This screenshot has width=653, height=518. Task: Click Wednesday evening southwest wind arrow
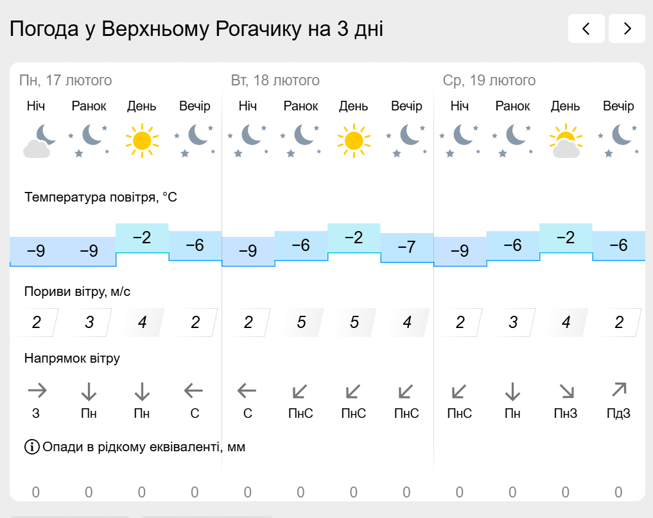[619, 390]
